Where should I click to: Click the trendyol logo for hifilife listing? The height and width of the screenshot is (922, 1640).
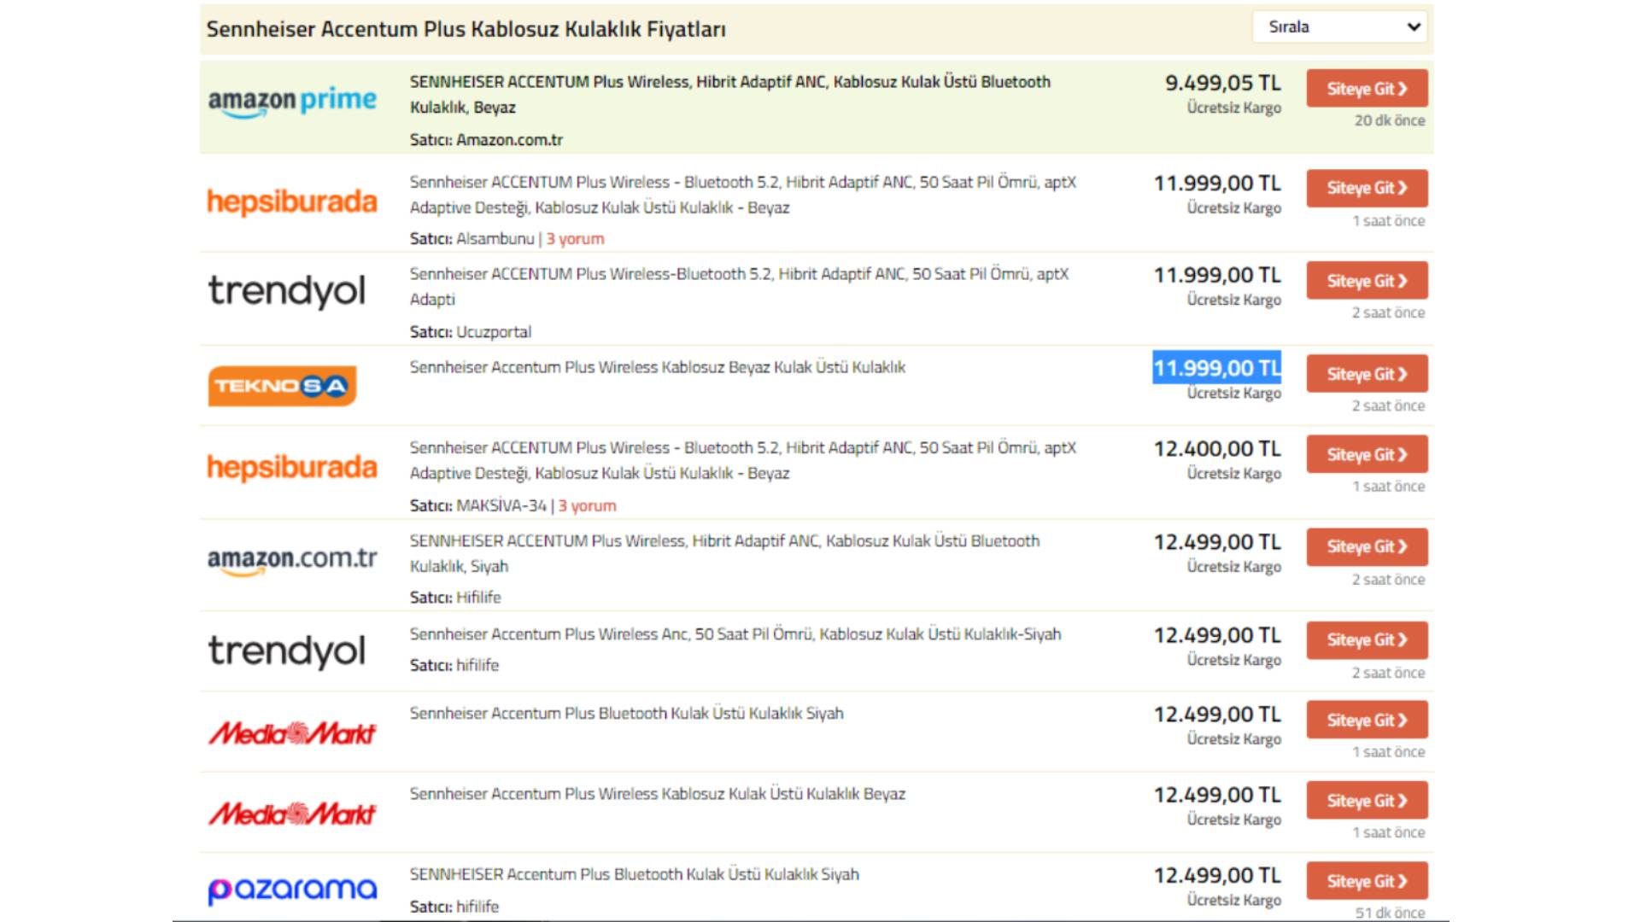click(x=286, y=651)
